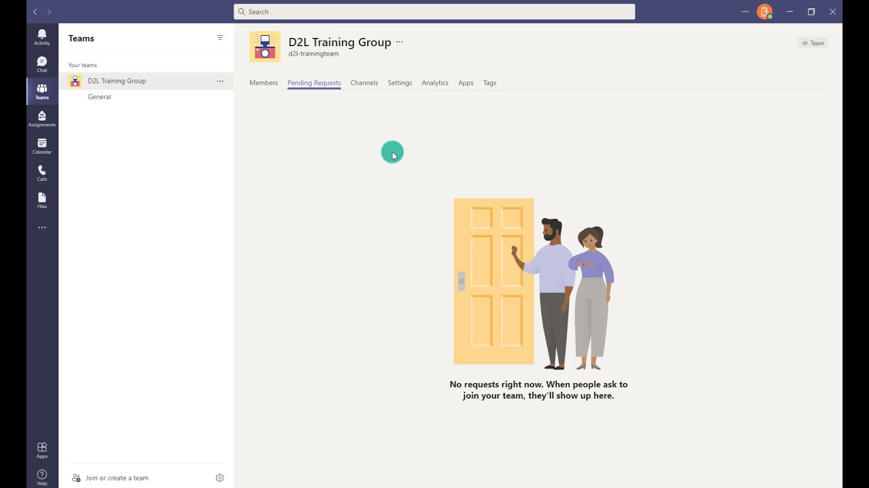Open more options for D2L Training Group in list
This screenshot has width=869, height=488.
220,81
